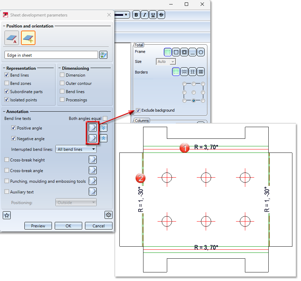The image size is (301, 281).
Task: Open the disabled Positioning Outside dropdown
Action: tap(76, 202)
